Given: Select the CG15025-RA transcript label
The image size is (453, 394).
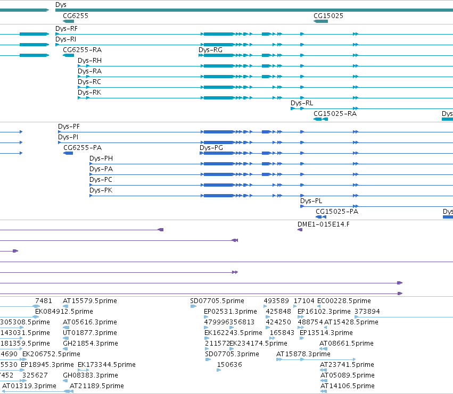Looking at the screenshot, I should pos(335,114).
